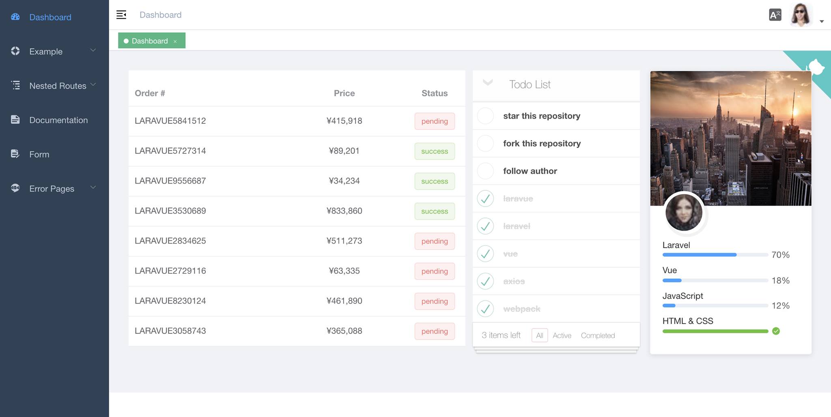The width and height of the screenshot is (831, 417).
Task: Uncheck the 'vue' todo item
Action: [x=485, y=254]
